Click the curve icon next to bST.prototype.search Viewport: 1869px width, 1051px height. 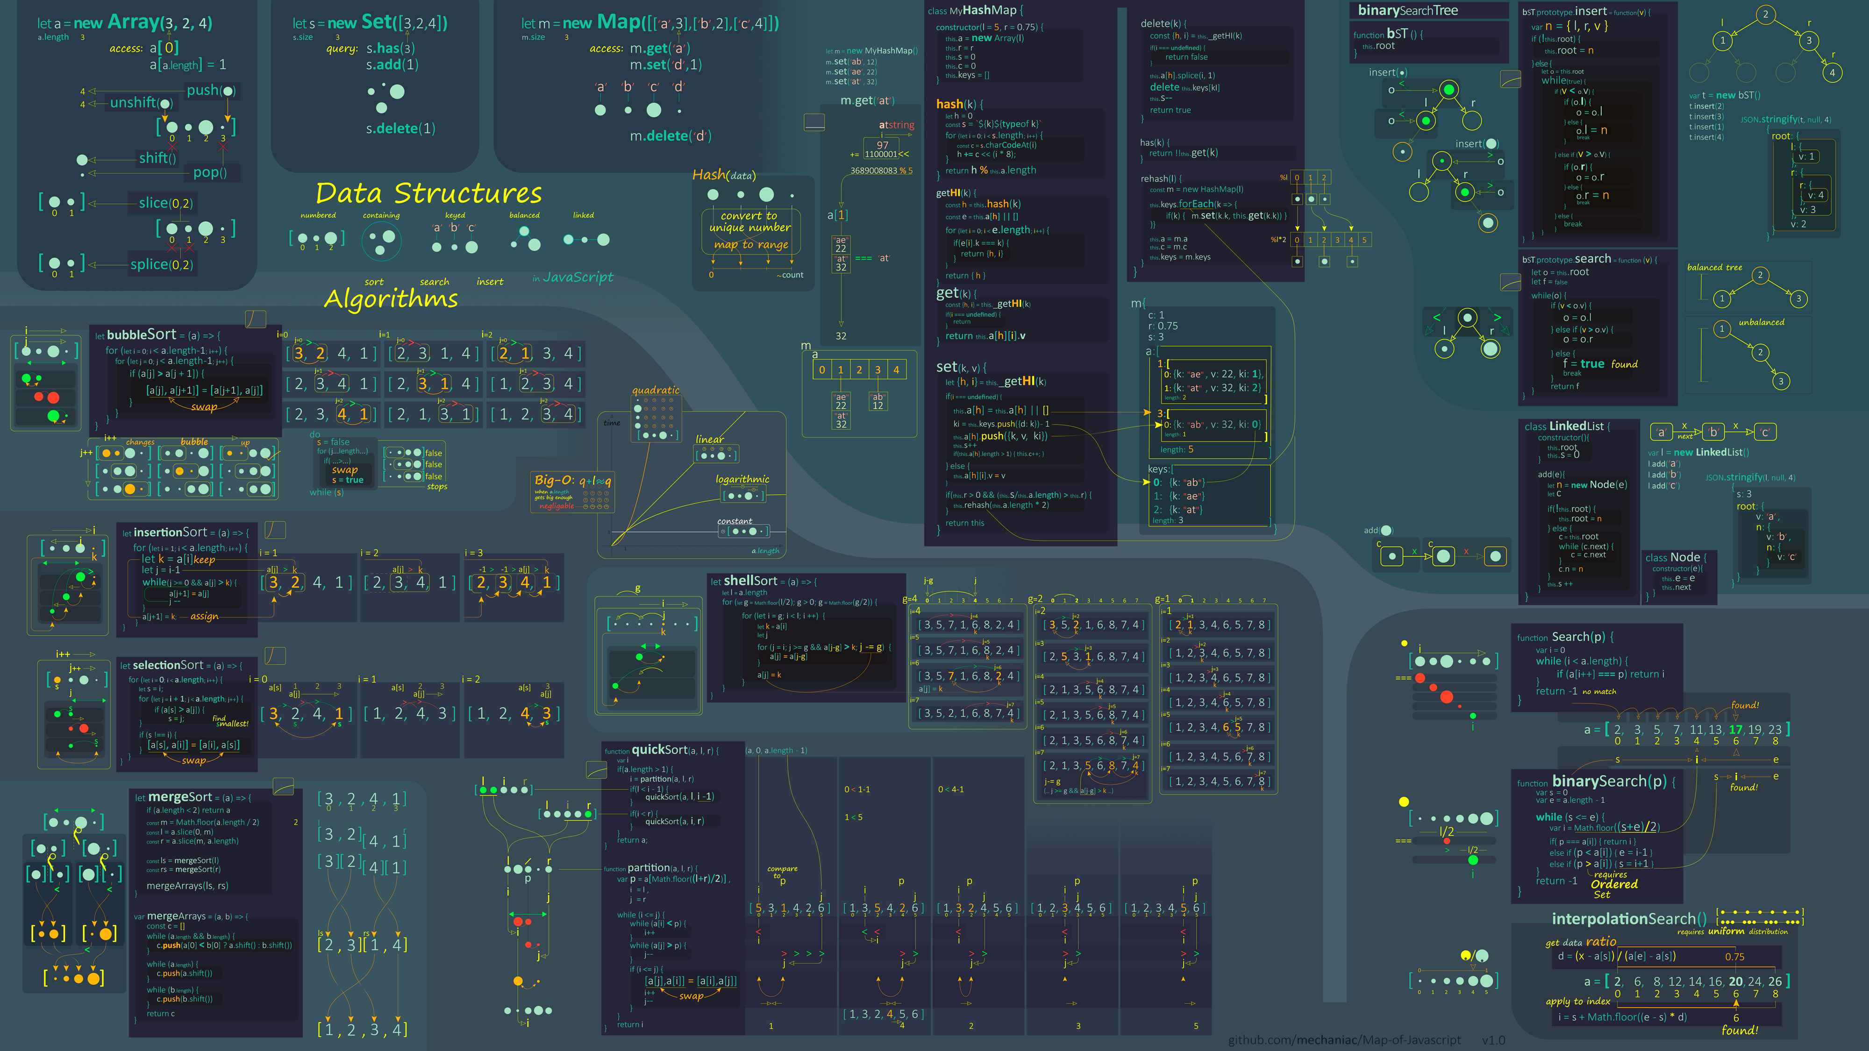1510,282
